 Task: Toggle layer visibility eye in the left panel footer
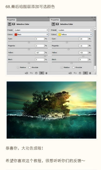(x=42, y=73)
